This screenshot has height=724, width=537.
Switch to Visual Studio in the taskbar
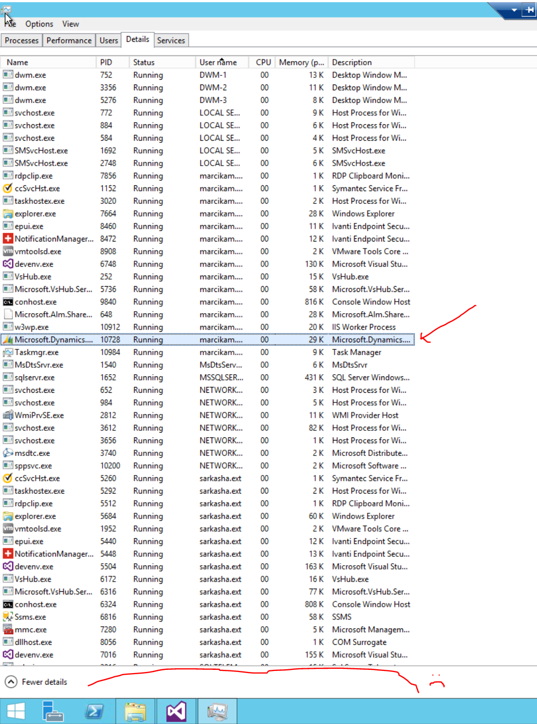(177, 711)
